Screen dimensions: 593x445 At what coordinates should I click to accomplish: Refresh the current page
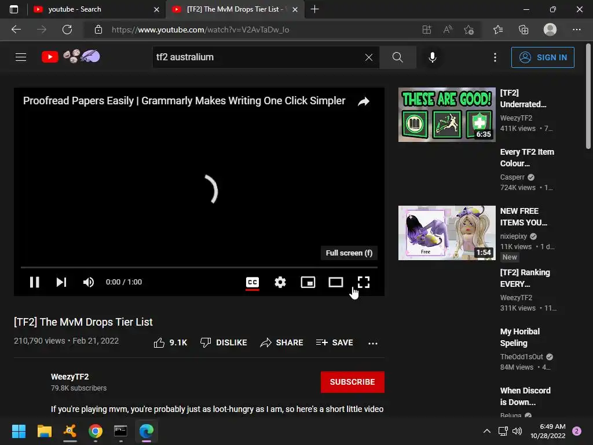tap(67, 30)
